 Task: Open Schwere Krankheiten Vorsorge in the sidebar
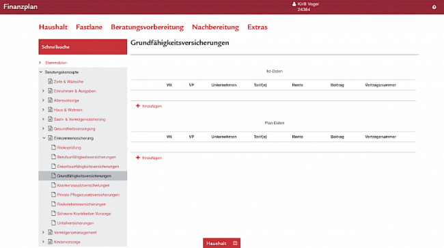pyautogui.click(x=84, y=214)
